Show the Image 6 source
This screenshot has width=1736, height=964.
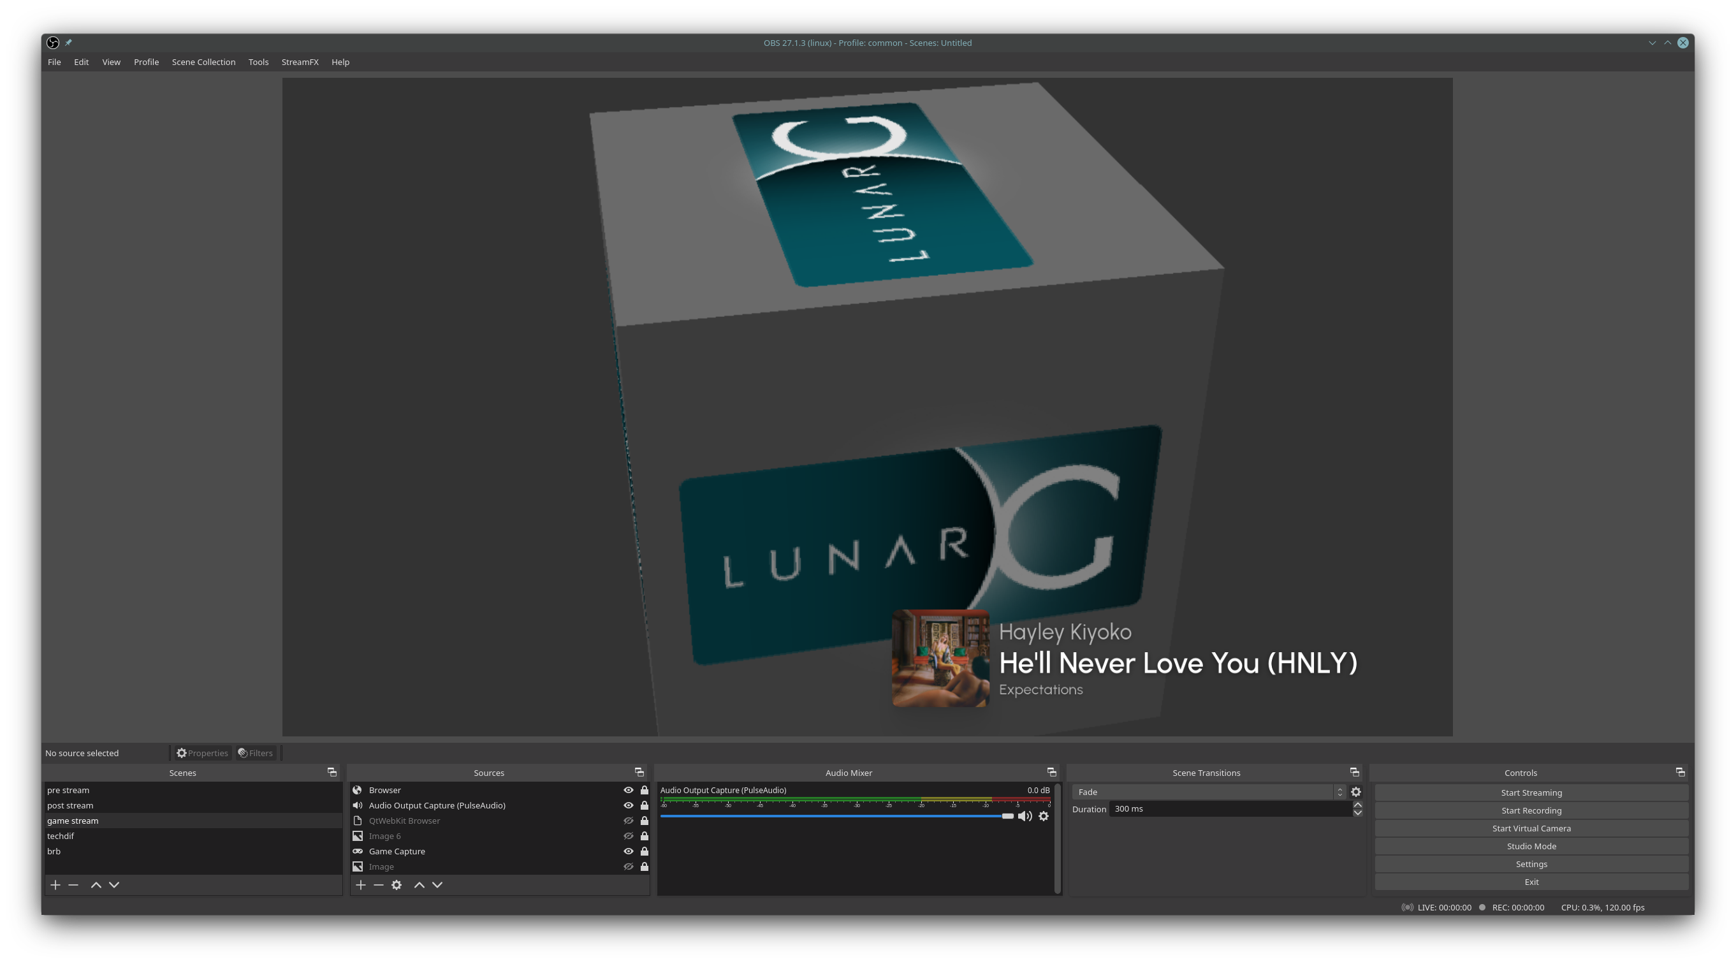coord(628,836)
